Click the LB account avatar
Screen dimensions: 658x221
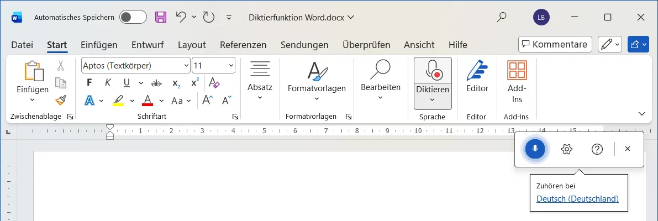[541, 17]
